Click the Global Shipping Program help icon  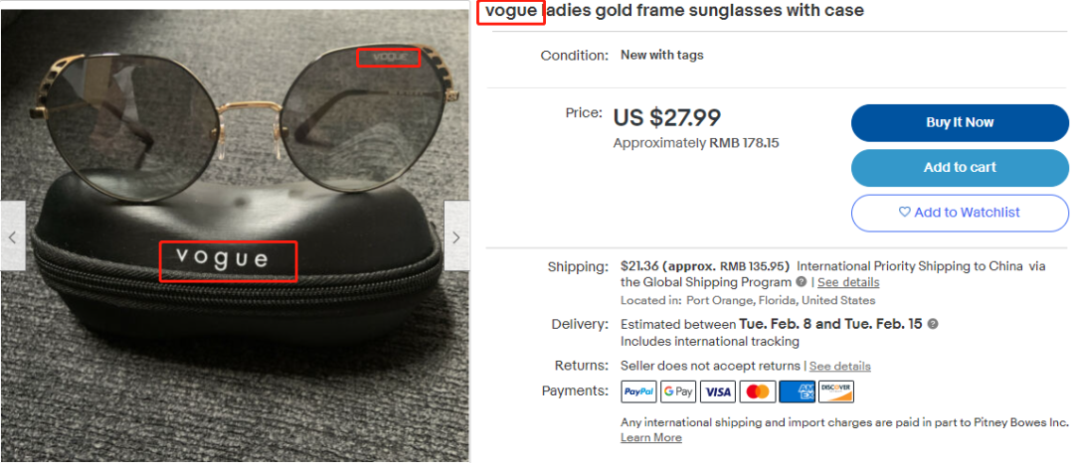[x=802, y=282]
